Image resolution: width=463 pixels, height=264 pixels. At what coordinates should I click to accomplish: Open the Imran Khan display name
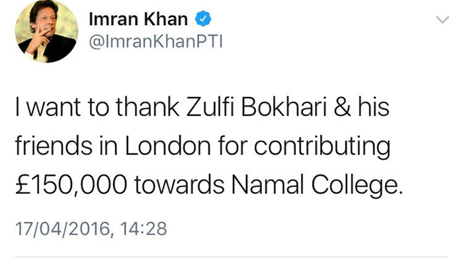(x=138, y=19)
